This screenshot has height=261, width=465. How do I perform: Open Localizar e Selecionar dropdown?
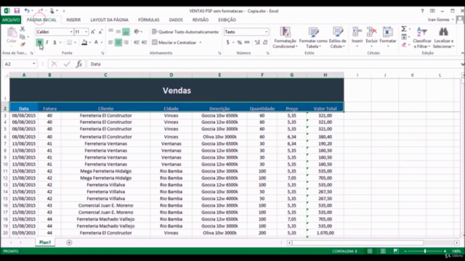pyautogui.click(x=443, y=37)
